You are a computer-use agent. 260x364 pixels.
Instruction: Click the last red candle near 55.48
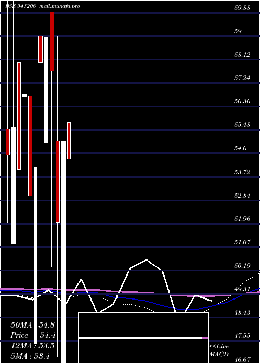tap(69, 141)
